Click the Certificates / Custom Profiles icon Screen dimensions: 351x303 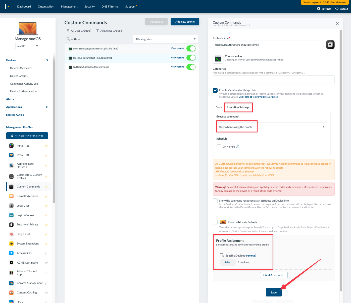(x=11, y=176)
